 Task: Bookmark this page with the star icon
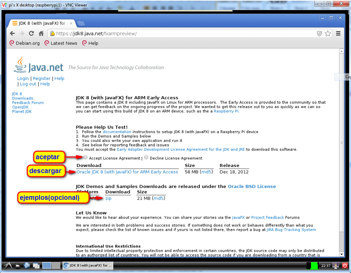coord(328,34)
